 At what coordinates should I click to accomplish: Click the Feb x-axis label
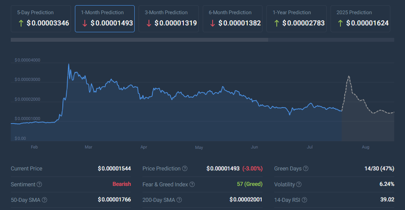tap(34, 147)
